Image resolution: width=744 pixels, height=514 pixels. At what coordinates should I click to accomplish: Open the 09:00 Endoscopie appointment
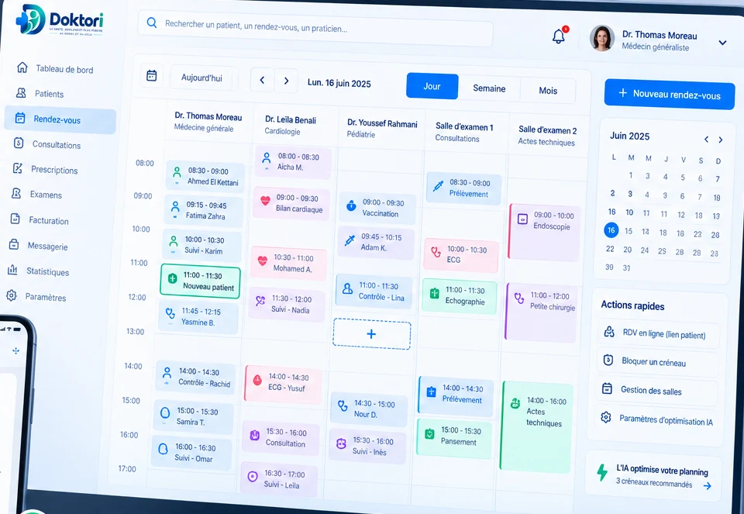click(544, 233)
